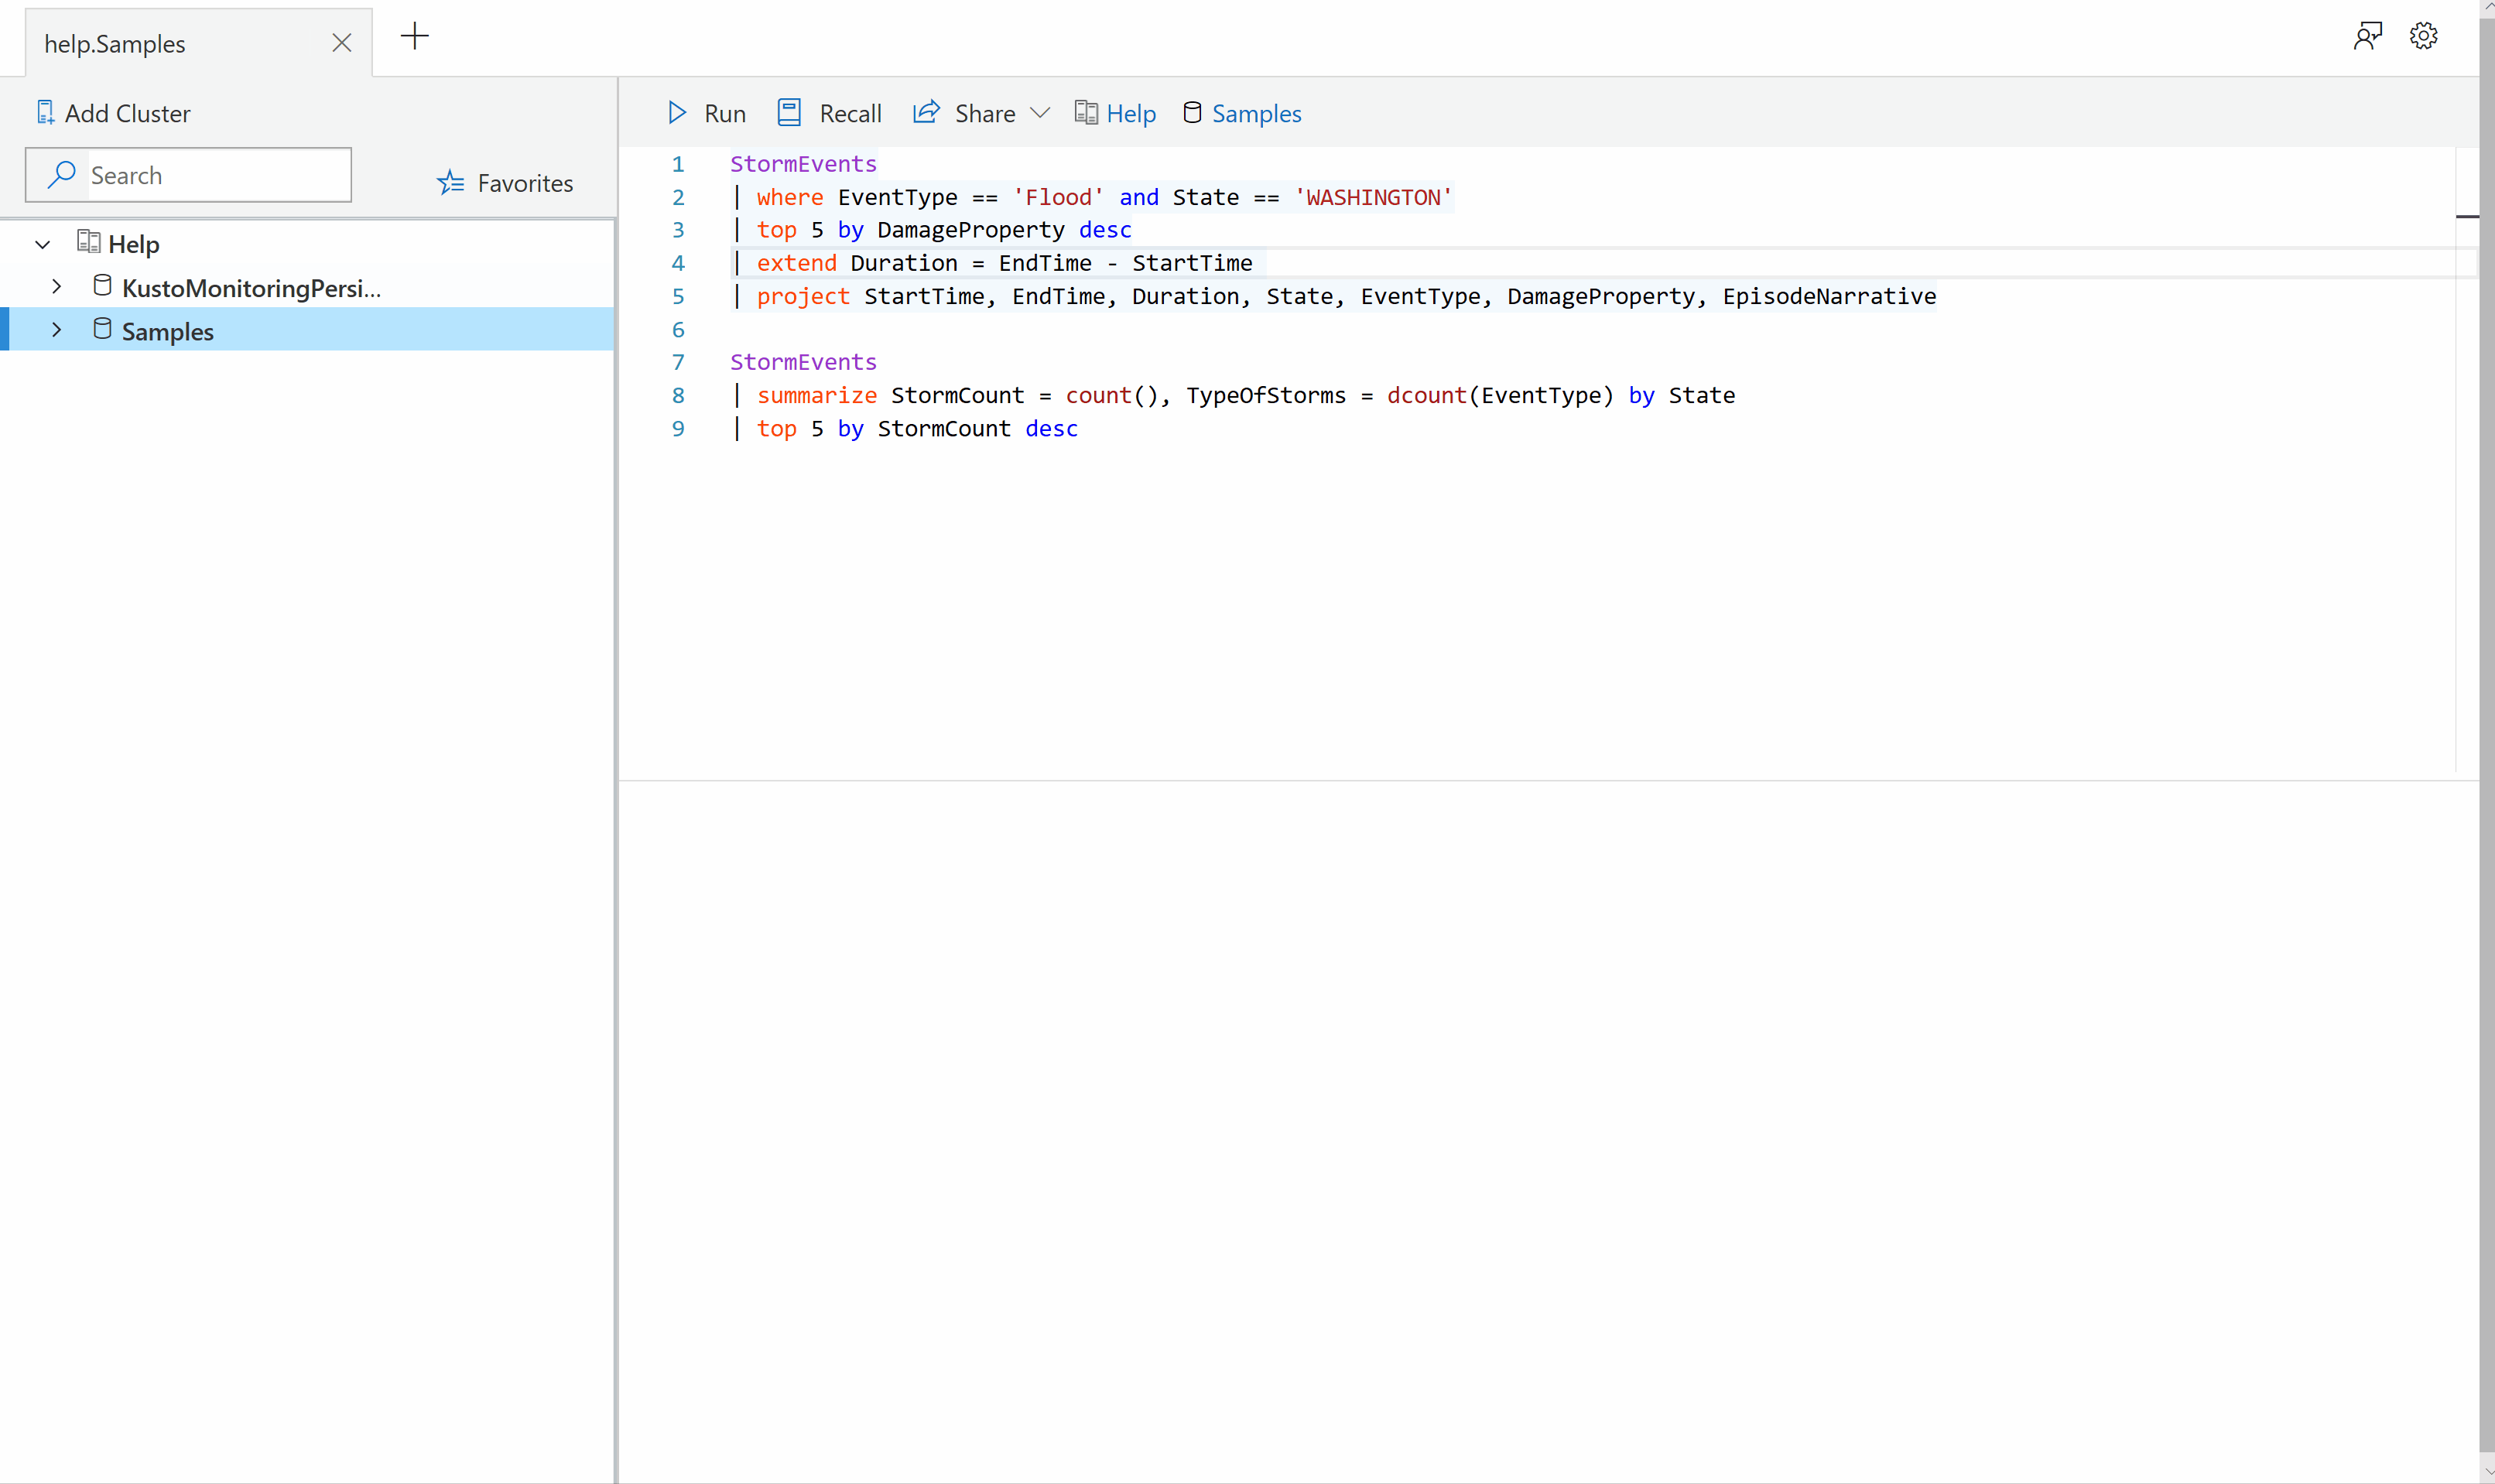Viewport: 2495px width, 1484px height.
Task: Open the Share dropdown chevron
Action: point(1040,113)
